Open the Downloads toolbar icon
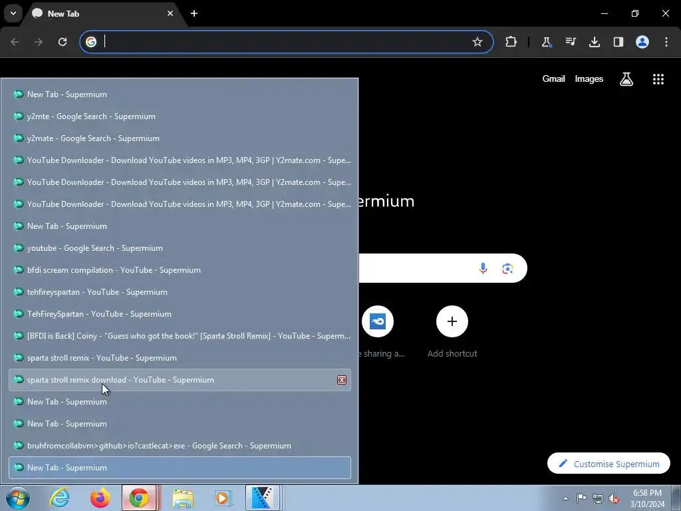Screen dimensions: 681x511 [x=594, y=42]
